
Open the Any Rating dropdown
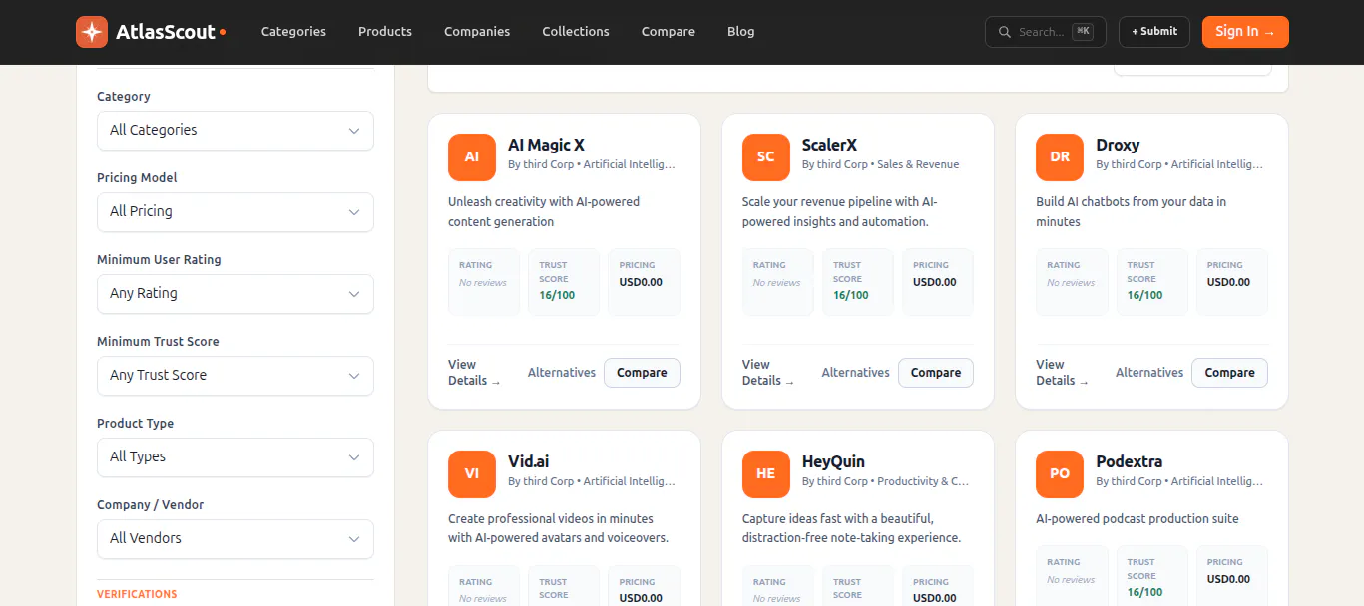tap(235, 294)
